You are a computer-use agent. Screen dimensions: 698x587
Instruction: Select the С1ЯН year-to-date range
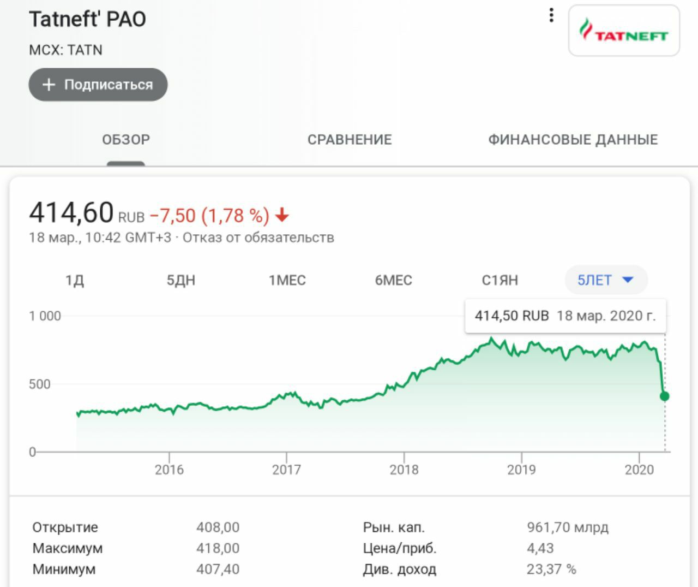(500, 281)
